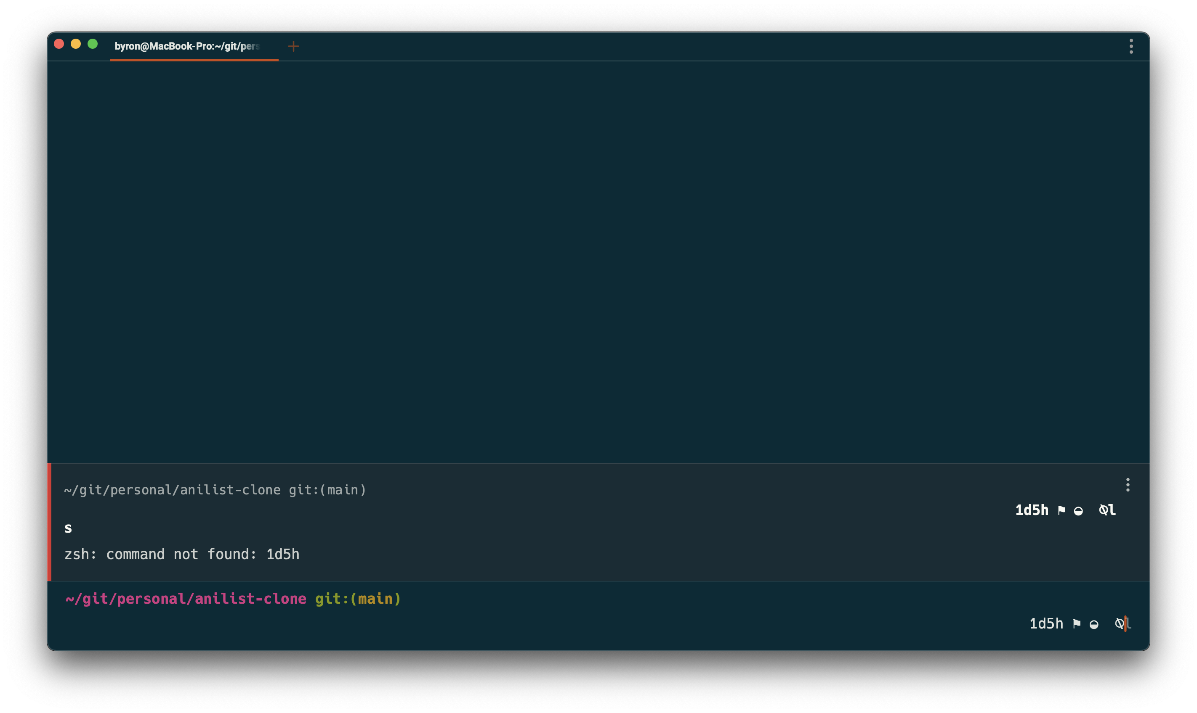Click the 1d5h duration label on the command block

pyautogui.click(x=1032, y=510)
